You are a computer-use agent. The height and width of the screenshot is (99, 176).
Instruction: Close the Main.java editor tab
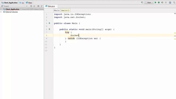tap(56, 6)
